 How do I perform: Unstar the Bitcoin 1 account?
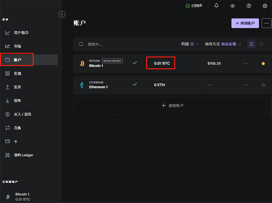(x=263, y=63)
